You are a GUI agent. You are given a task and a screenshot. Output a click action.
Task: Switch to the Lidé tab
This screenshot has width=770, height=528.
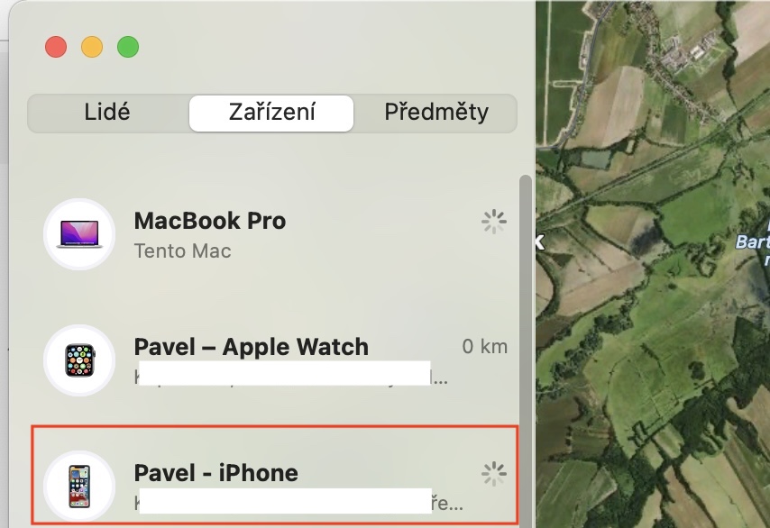(107, 113)
